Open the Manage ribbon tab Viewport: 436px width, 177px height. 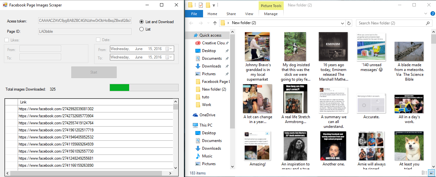coord(271,14)
